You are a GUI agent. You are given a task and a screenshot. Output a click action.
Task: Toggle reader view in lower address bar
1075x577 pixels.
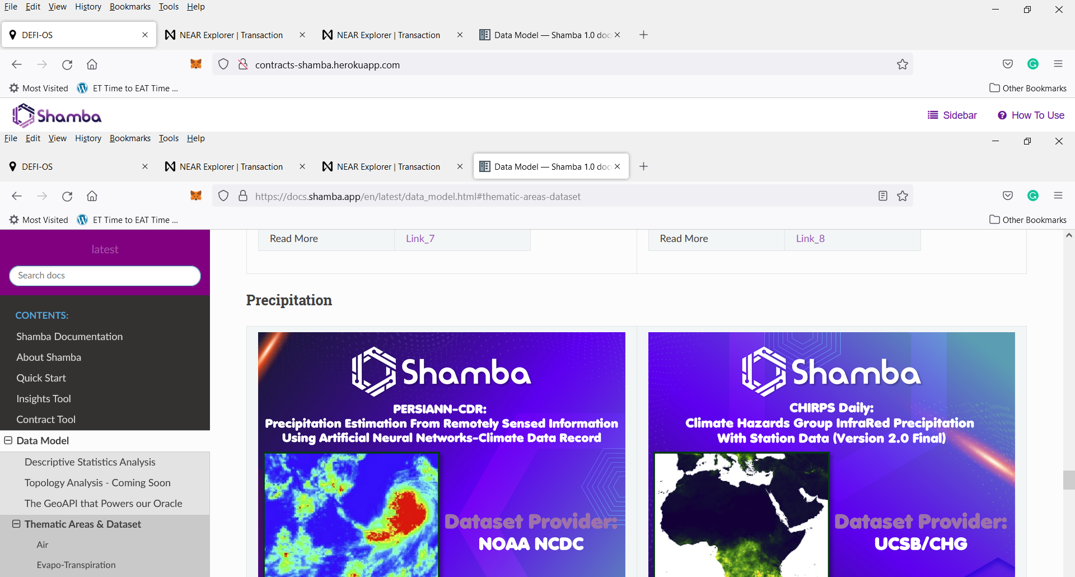pyautogui.click(x=883, y=196)
